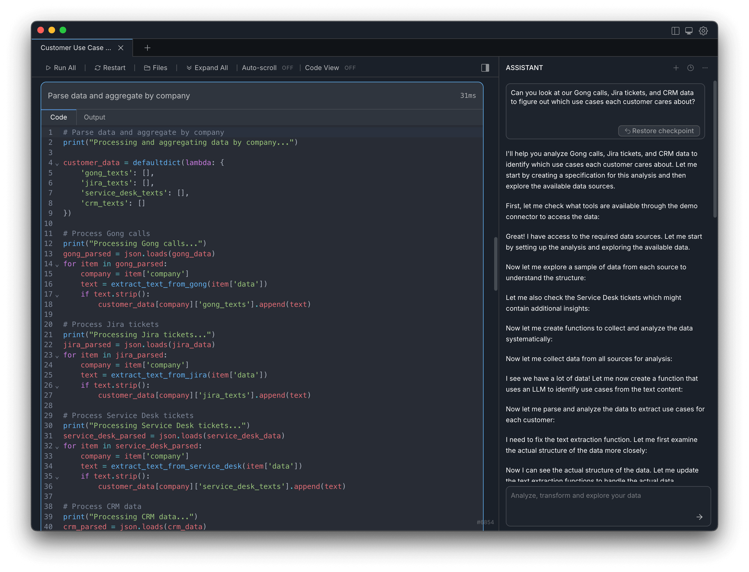Click line 22 jira_parsed code line
The image size is (749, 572).
point(139,345)
